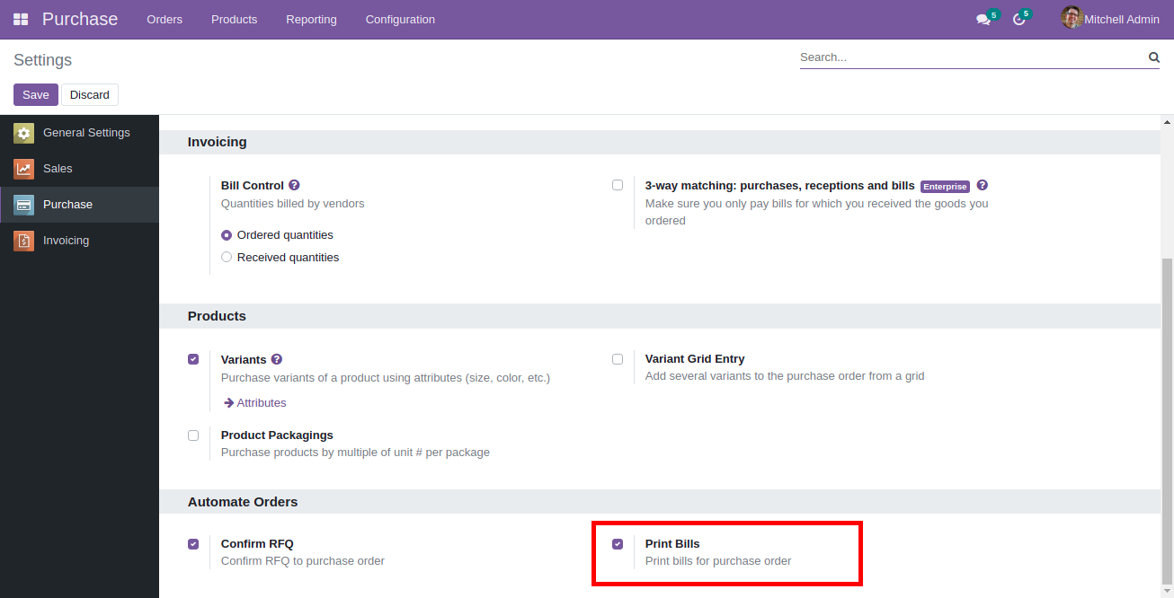
Task: Select the Sales chart icon
Action: coord(23,169)
